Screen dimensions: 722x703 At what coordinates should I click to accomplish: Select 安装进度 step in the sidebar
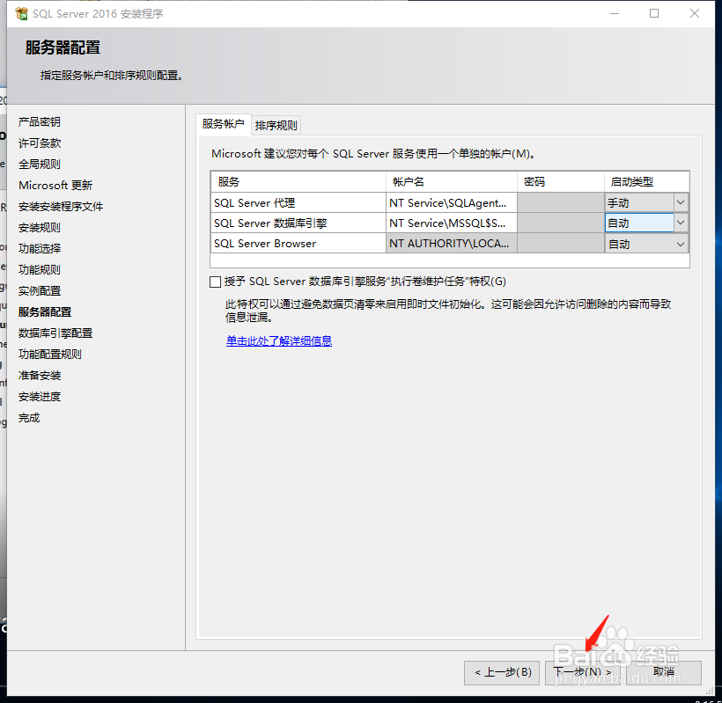[x=40, y=397]
